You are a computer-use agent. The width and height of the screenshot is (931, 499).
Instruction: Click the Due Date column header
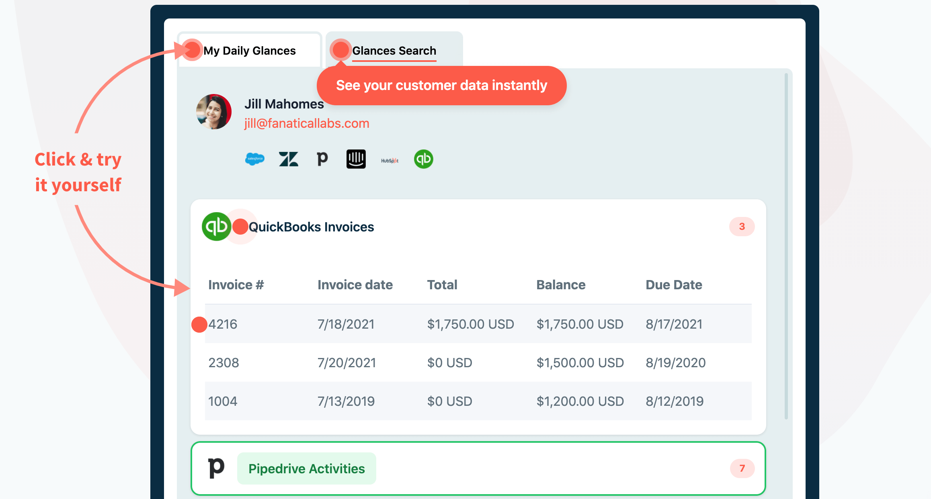pyautogui.click(x=674, y=285)
